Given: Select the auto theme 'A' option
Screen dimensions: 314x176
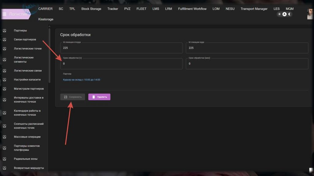Looking at the screenshot, I should [x=285, y=14].
